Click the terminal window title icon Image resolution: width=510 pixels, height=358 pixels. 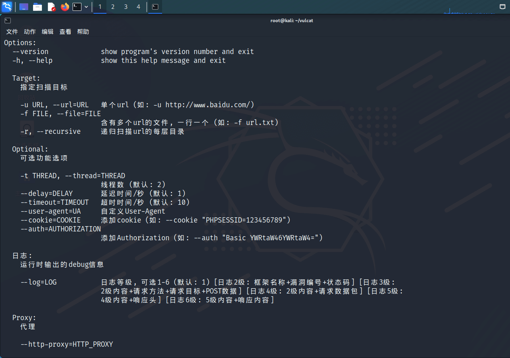tap(8, 21)
